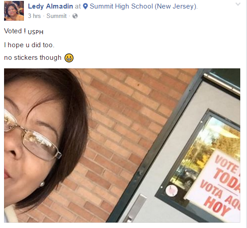247x228 pixels.
Task: Click the public globe privacy icon
Action: click(75, 16)
